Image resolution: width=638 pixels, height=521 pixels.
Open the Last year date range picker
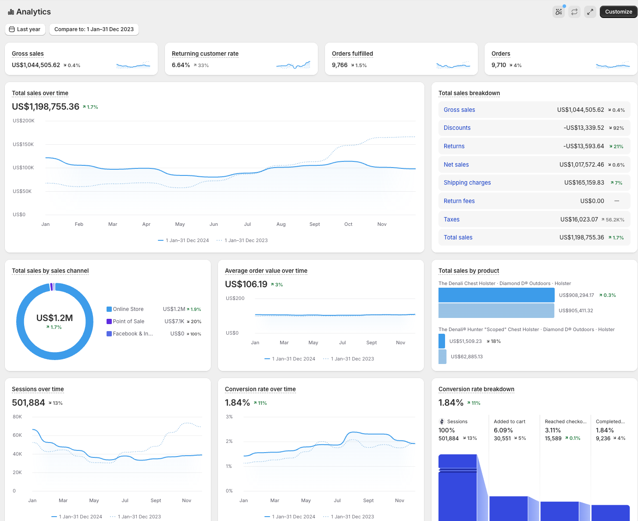click(25, 29)
